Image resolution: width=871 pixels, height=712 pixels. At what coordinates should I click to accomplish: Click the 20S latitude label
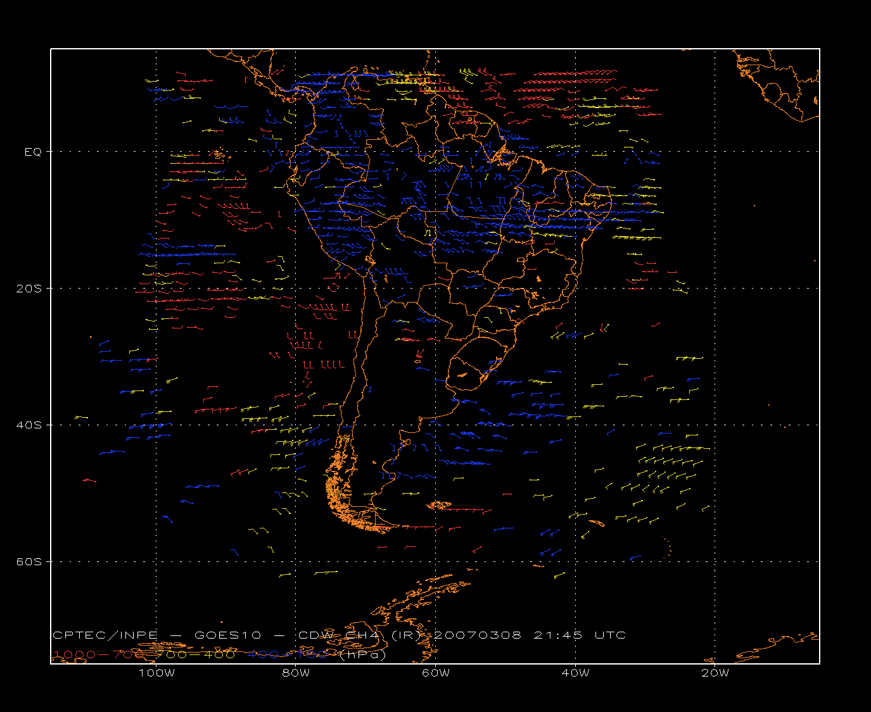(x=29, y=289)
